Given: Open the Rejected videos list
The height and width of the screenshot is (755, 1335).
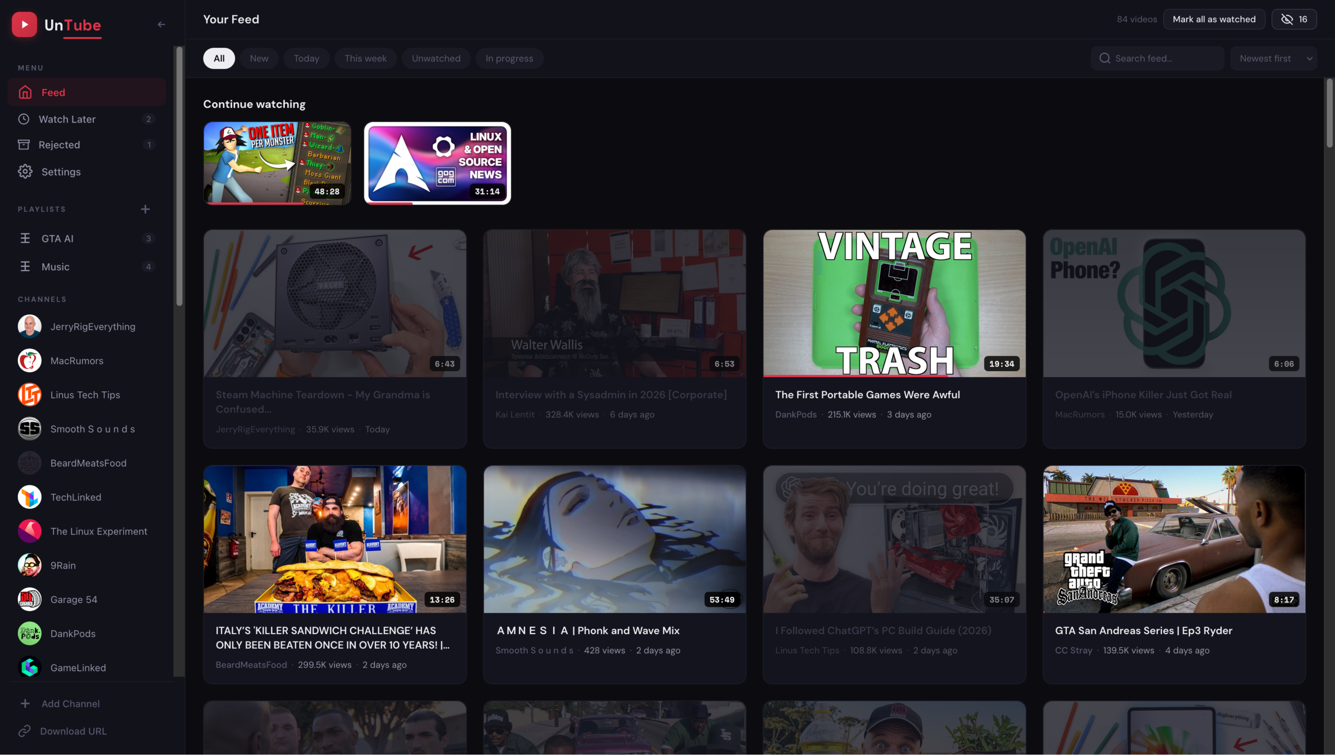Looking at the screenshot, I should tap(87, 144).
